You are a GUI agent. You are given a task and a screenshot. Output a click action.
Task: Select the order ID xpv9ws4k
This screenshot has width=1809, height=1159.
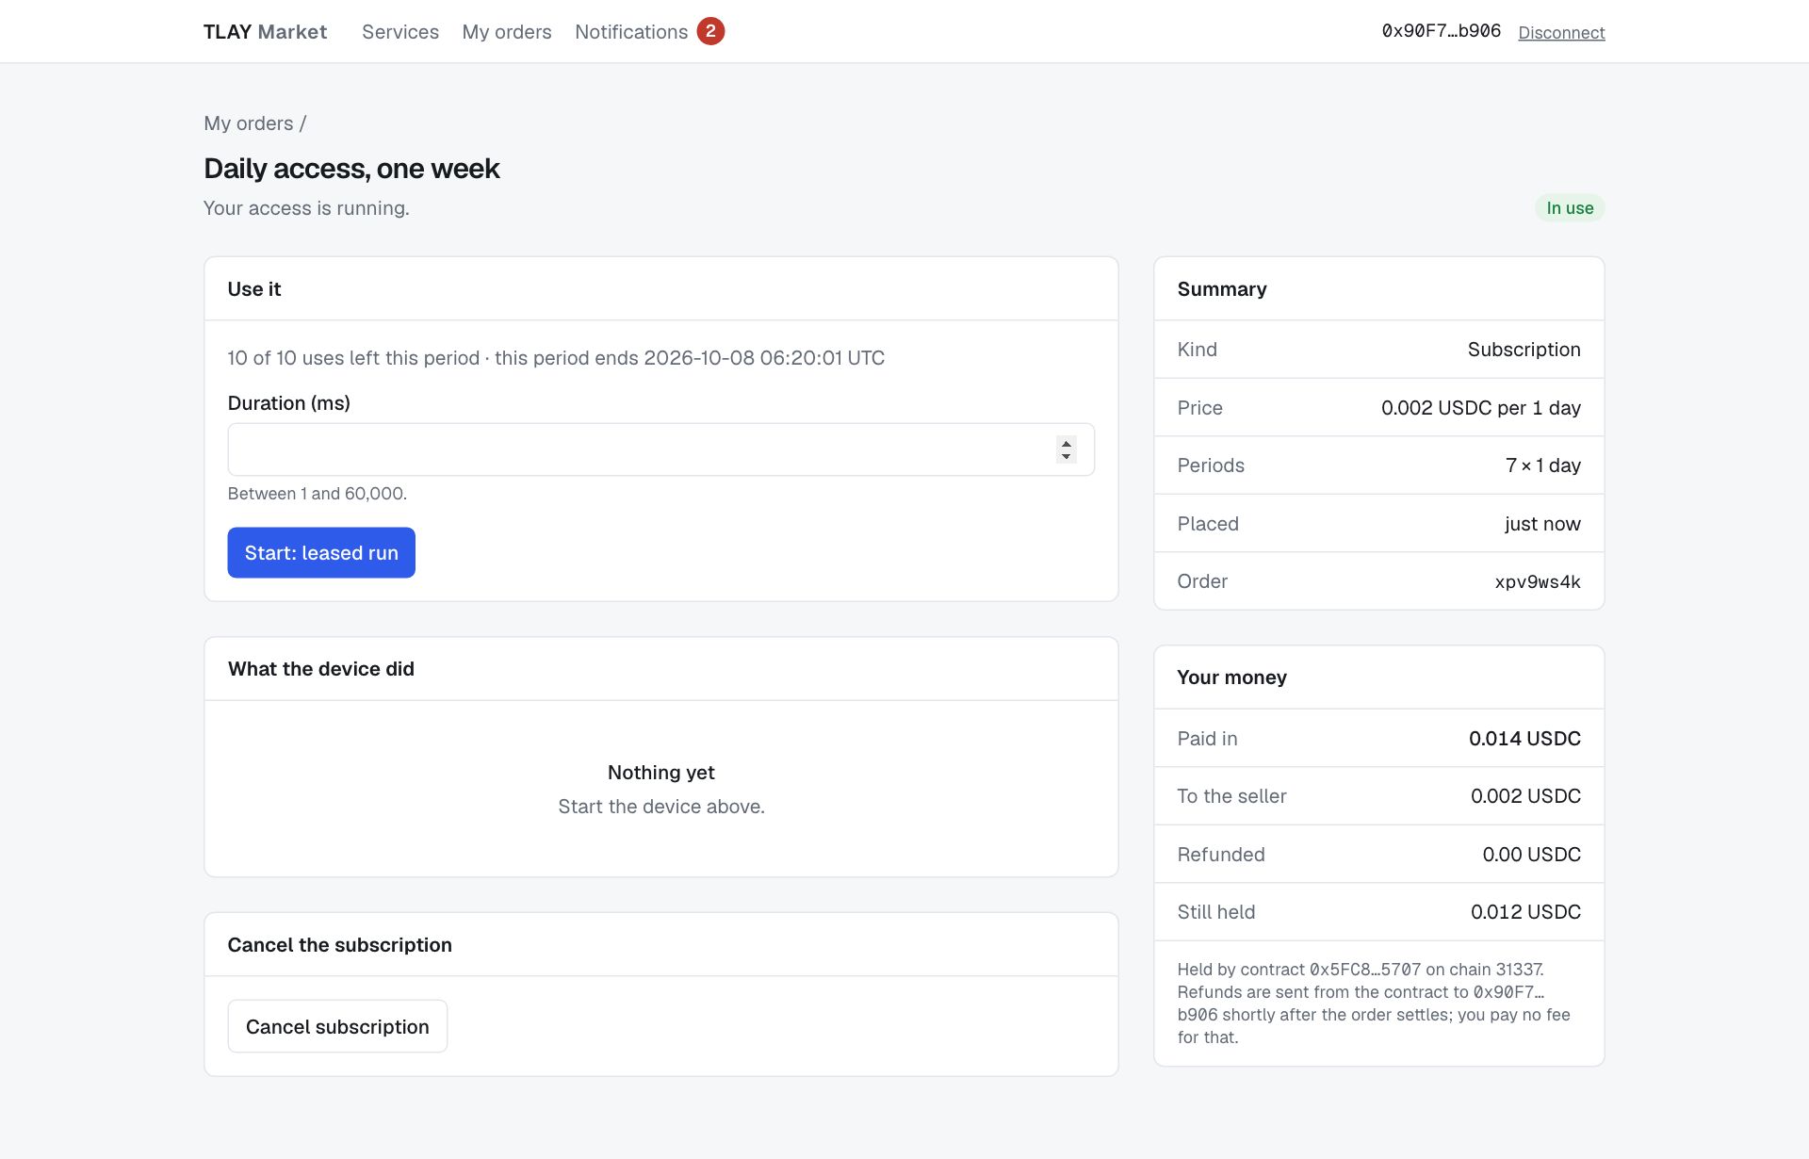point(1538,581)
